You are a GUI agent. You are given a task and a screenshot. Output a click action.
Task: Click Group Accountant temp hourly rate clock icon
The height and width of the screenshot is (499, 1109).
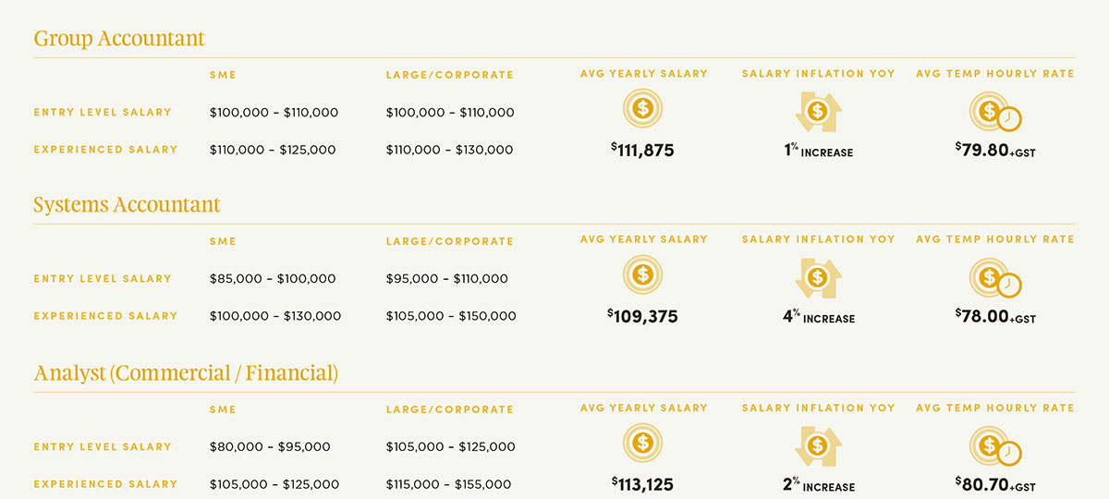tap(995, 113)
